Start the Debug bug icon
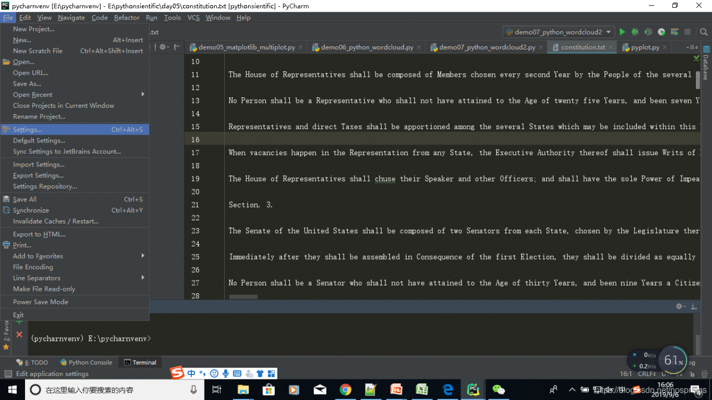 [635, 32]
